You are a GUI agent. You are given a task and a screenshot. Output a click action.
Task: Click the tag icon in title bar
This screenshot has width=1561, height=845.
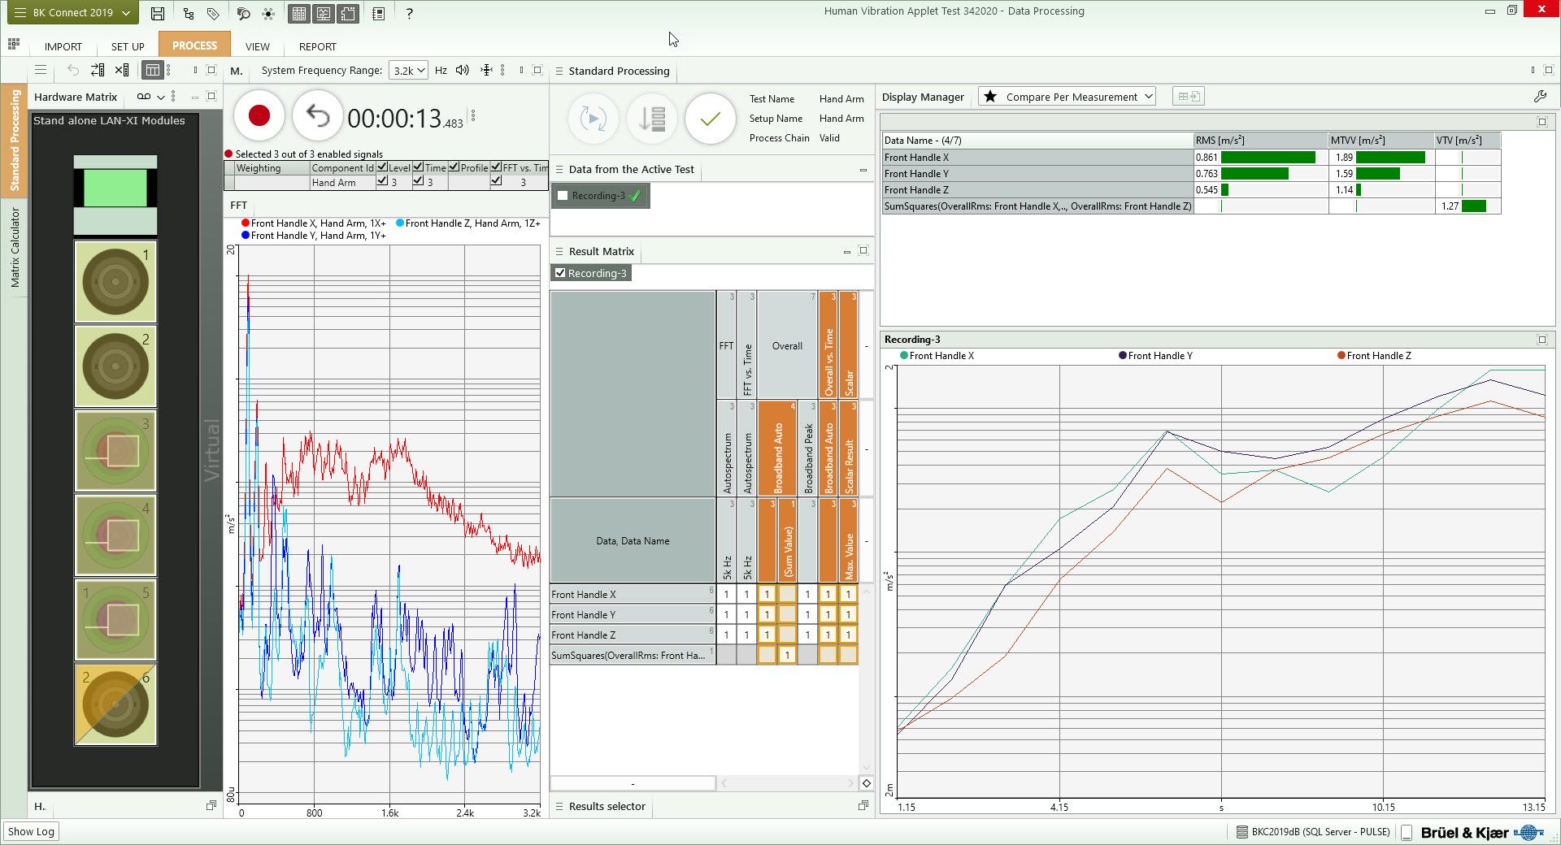click(x=213, y=13)
